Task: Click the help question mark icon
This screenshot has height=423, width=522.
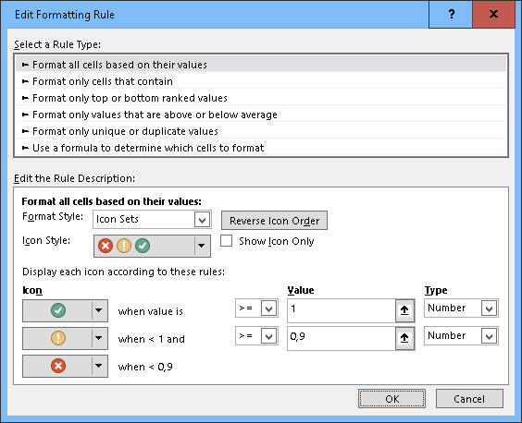Action: click(451, 14)
